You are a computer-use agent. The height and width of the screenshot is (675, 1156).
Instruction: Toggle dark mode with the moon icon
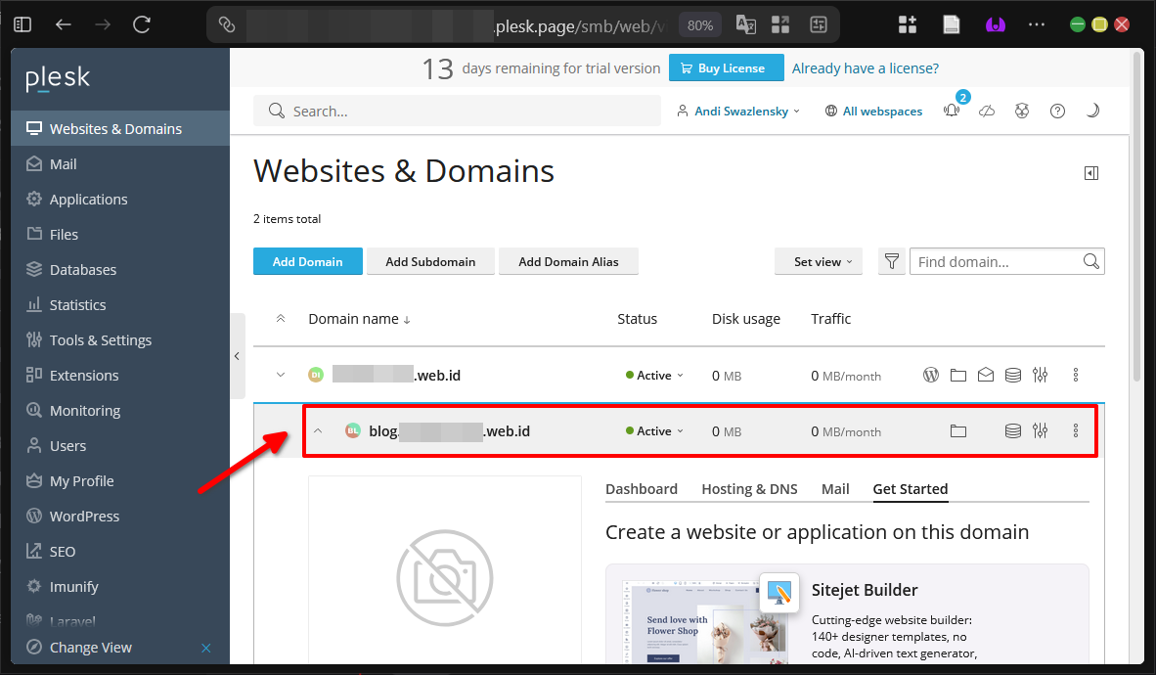(1092, 111)
